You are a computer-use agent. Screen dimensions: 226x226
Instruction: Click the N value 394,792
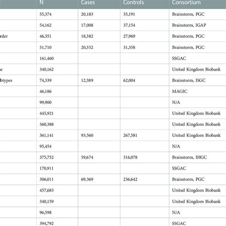(x=46, y=224)
